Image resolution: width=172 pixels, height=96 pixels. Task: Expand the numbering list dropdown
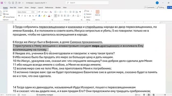coord(63,12)
